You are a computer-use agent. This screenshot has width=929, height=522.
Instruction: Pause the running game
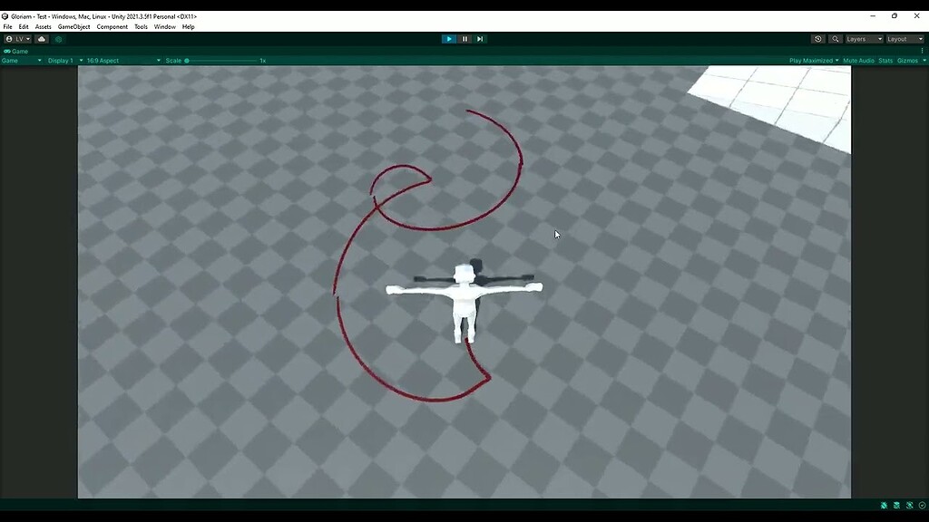pyautogui.click(x=464, y=38)
